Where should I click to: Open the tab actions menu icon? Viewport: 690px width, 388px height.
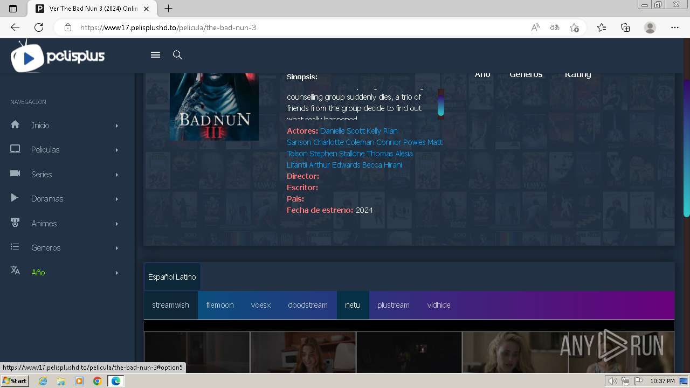point(13,9)
